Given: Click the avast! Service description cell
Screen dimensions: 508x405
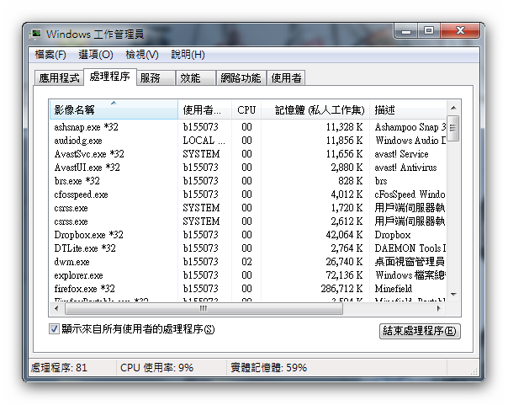Looking at the screenshot, I should (401, 154).
